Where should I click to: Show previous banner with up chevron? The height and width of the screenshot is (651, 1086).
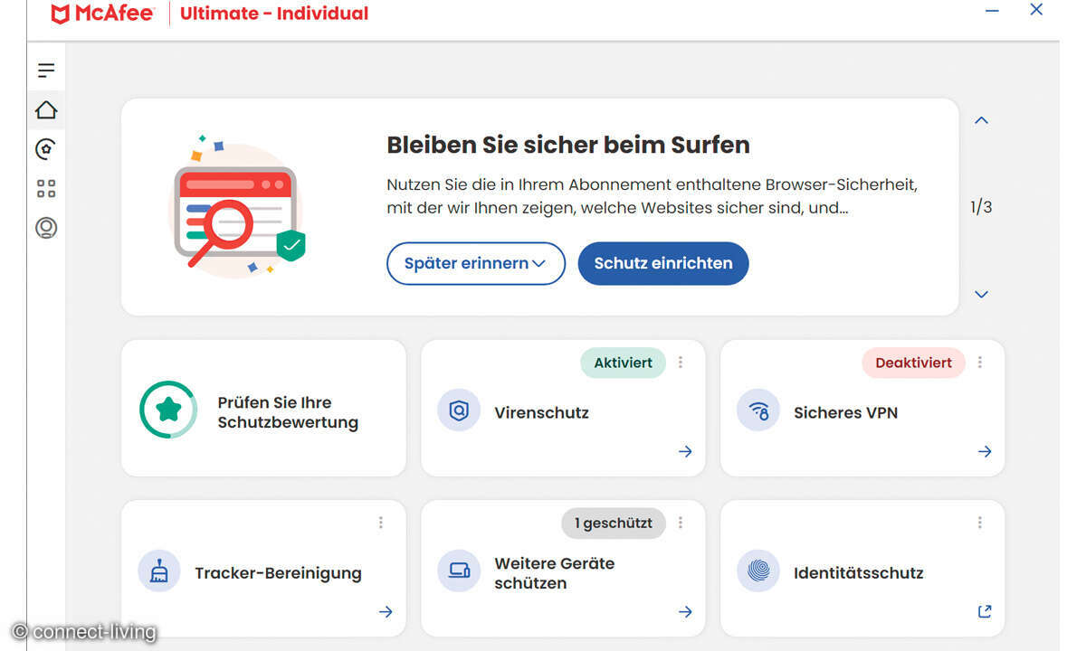tap(981, 120)
